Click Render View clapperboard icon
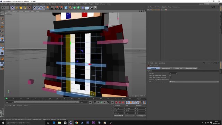The image size is (222, 125). (x=52, y=8)
